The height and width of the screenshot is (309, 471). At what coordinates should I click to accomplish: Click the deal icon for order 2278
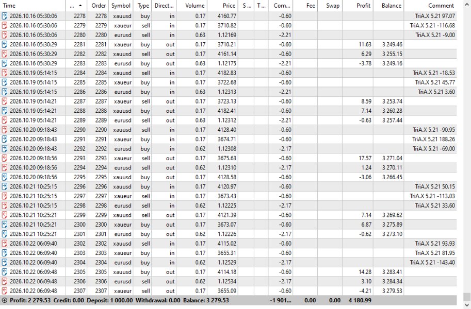click(5, 16)
